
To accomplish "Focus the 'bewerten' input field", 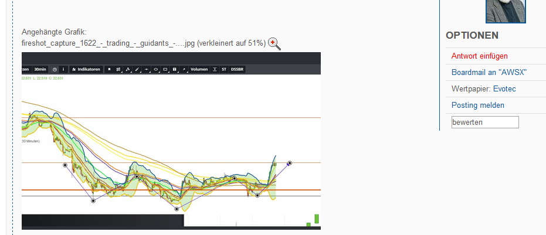I will point(485,122).
